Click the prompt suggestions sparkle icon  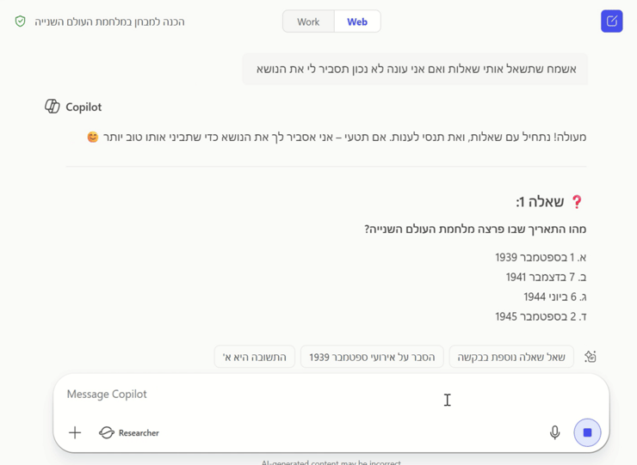pos(591,357)
